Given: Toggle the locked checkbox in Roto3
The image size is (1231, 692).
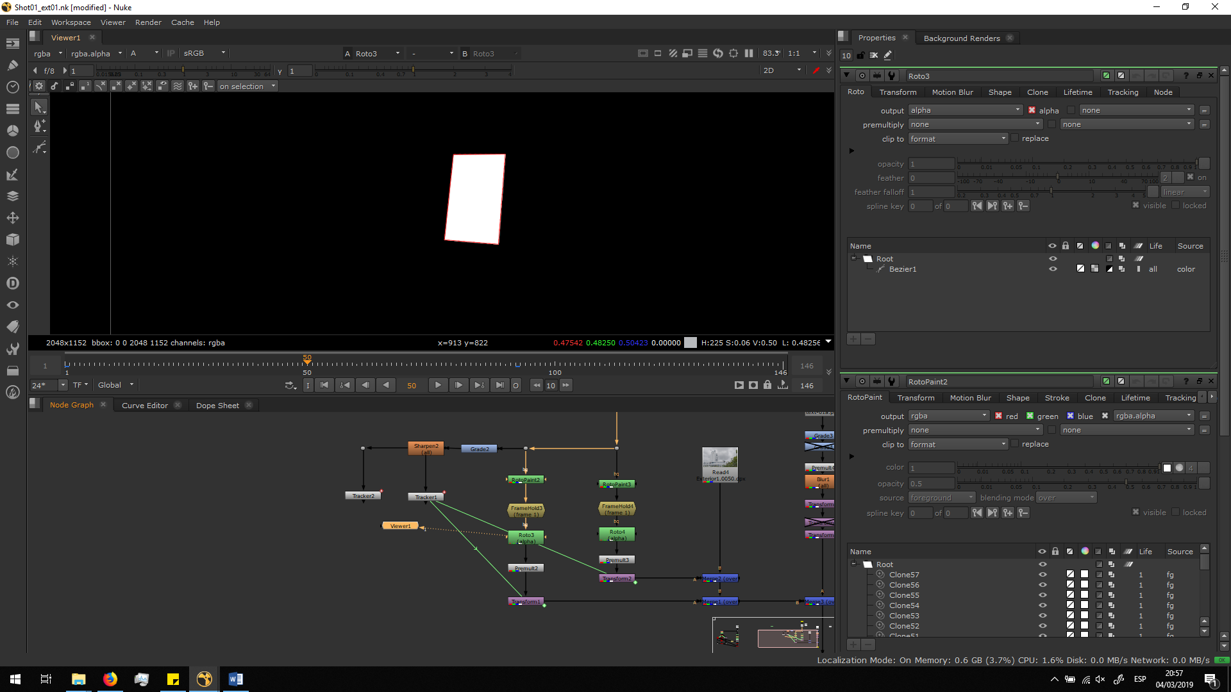Looking at the screenshot, I should tap(1175, 205).
